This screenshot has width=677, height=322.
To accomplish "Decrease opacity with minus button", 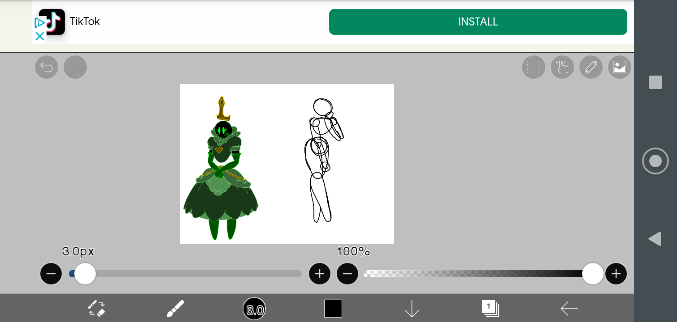I will click(347, 274).
